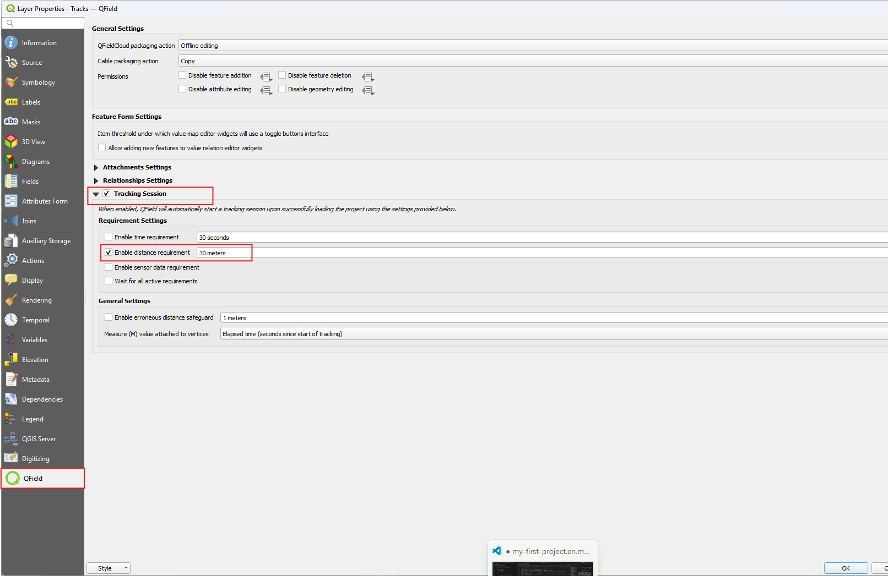Select the QGIS Server icon
Image resolution: width=888 pixels, height=576 pixels.
(x=11, y=439)
